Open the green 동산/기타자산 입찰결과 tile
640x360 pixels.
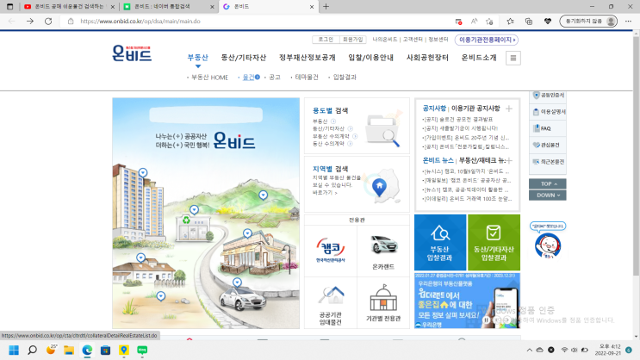point(494,243)
